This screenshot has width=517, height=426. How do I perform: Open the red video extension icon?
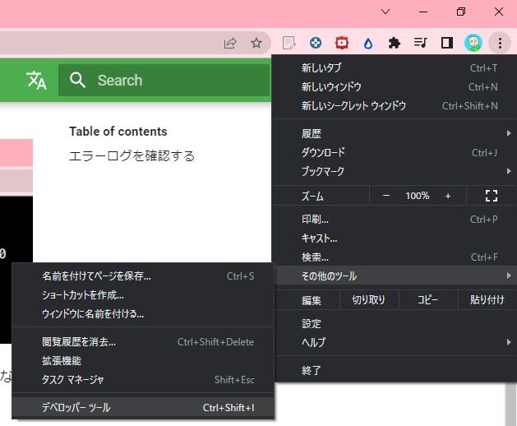(342, 43)
